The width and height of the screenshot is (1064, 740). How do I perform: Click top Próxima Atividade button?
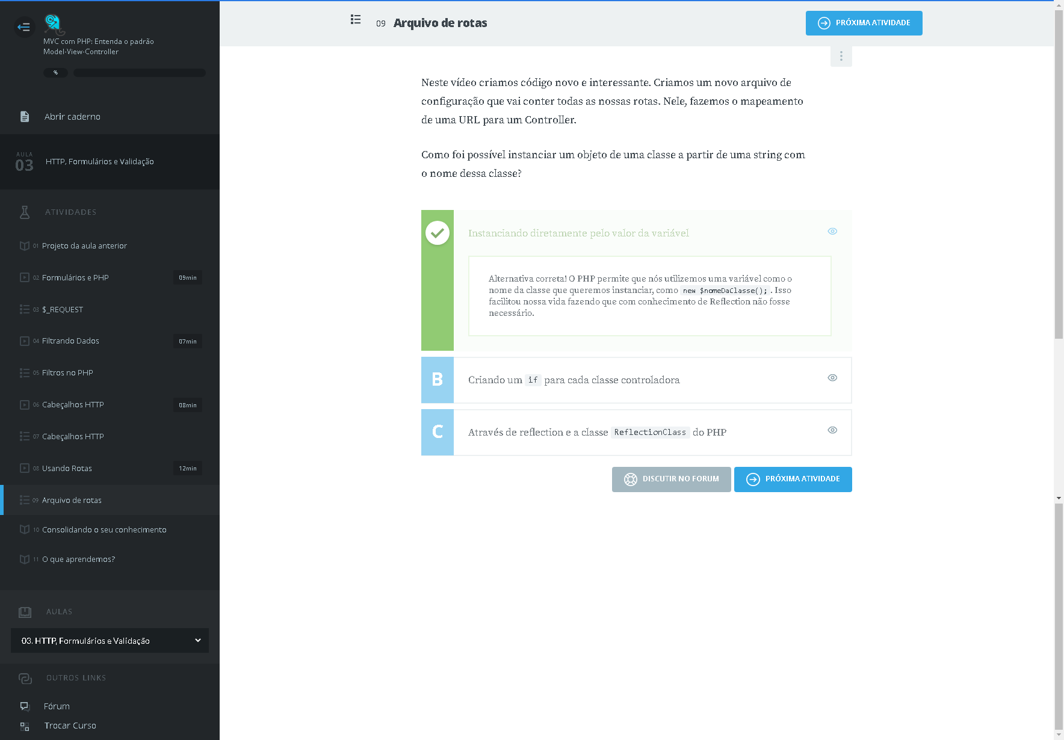864,23
